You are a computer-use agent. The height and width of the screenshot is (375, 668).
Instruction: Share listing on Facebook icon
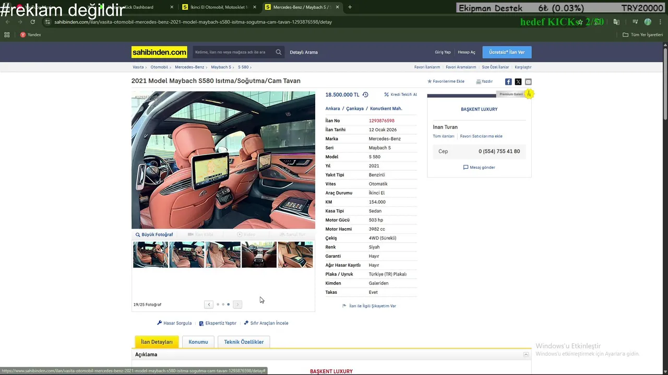(508, 82)
